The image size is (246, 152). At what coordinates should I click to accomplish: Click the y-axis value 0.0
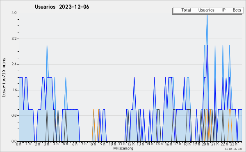[x=14, y=141]
